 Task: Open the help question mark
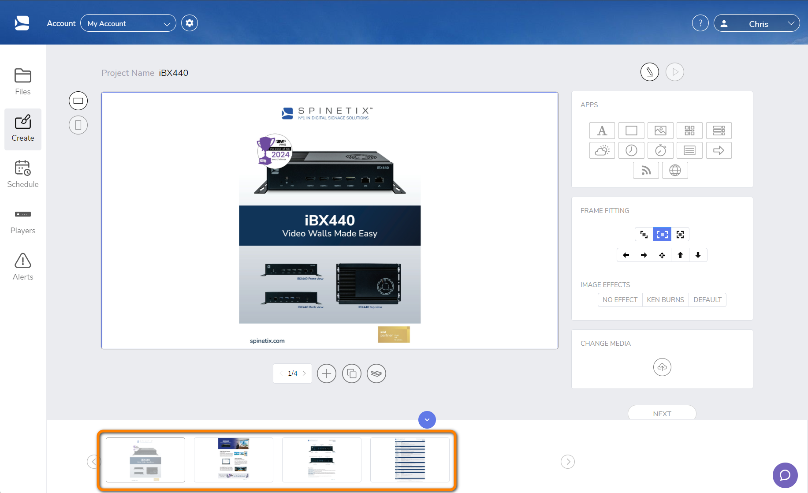tap(700, 23)
